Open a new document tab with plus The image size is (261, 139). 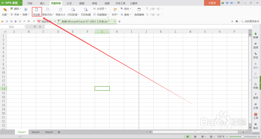coord(119,21)
